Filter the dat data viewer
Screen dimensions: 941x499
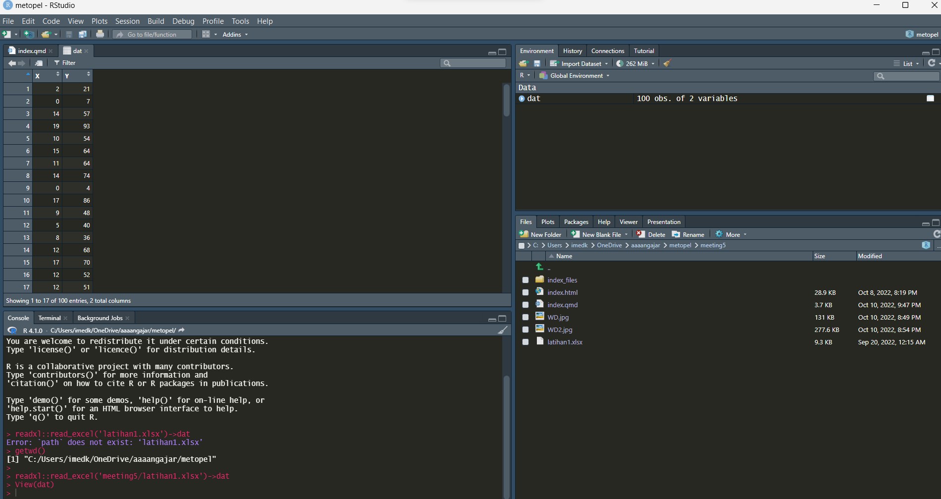coord(65,63)
